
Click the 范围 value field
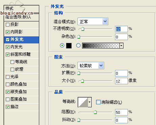(x=121, y=112)
